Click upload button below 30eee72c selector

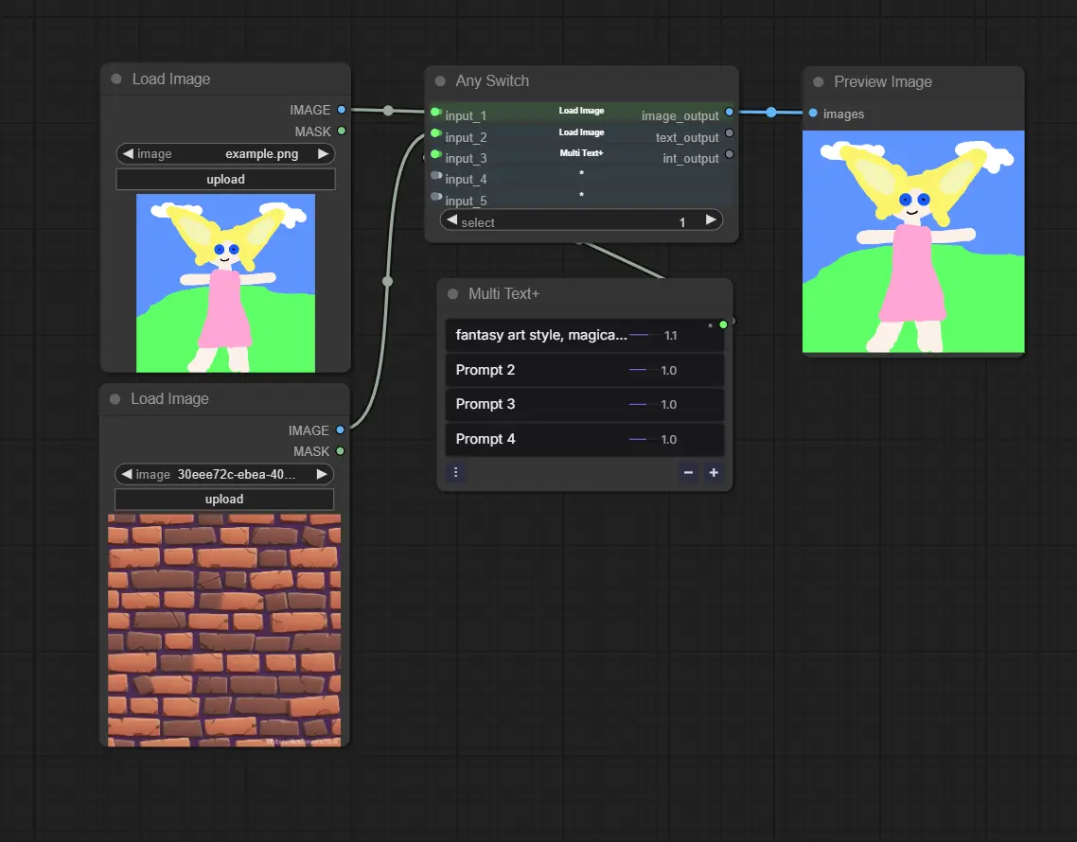click(x=224, y=499)
